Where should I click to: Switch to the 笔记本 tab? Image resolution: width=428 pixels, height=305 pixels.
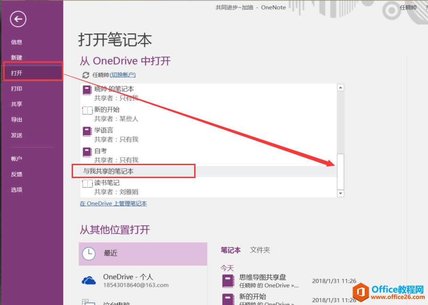[230, 250]
